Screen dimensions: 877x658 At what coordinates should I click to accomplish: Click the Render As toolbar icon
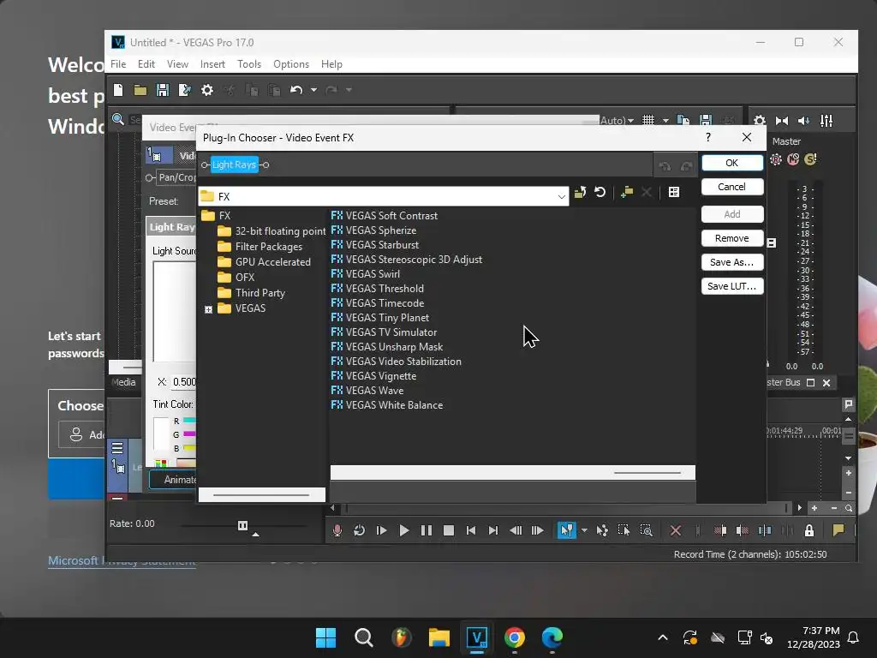pyautogui.click(x=185, y=90)
